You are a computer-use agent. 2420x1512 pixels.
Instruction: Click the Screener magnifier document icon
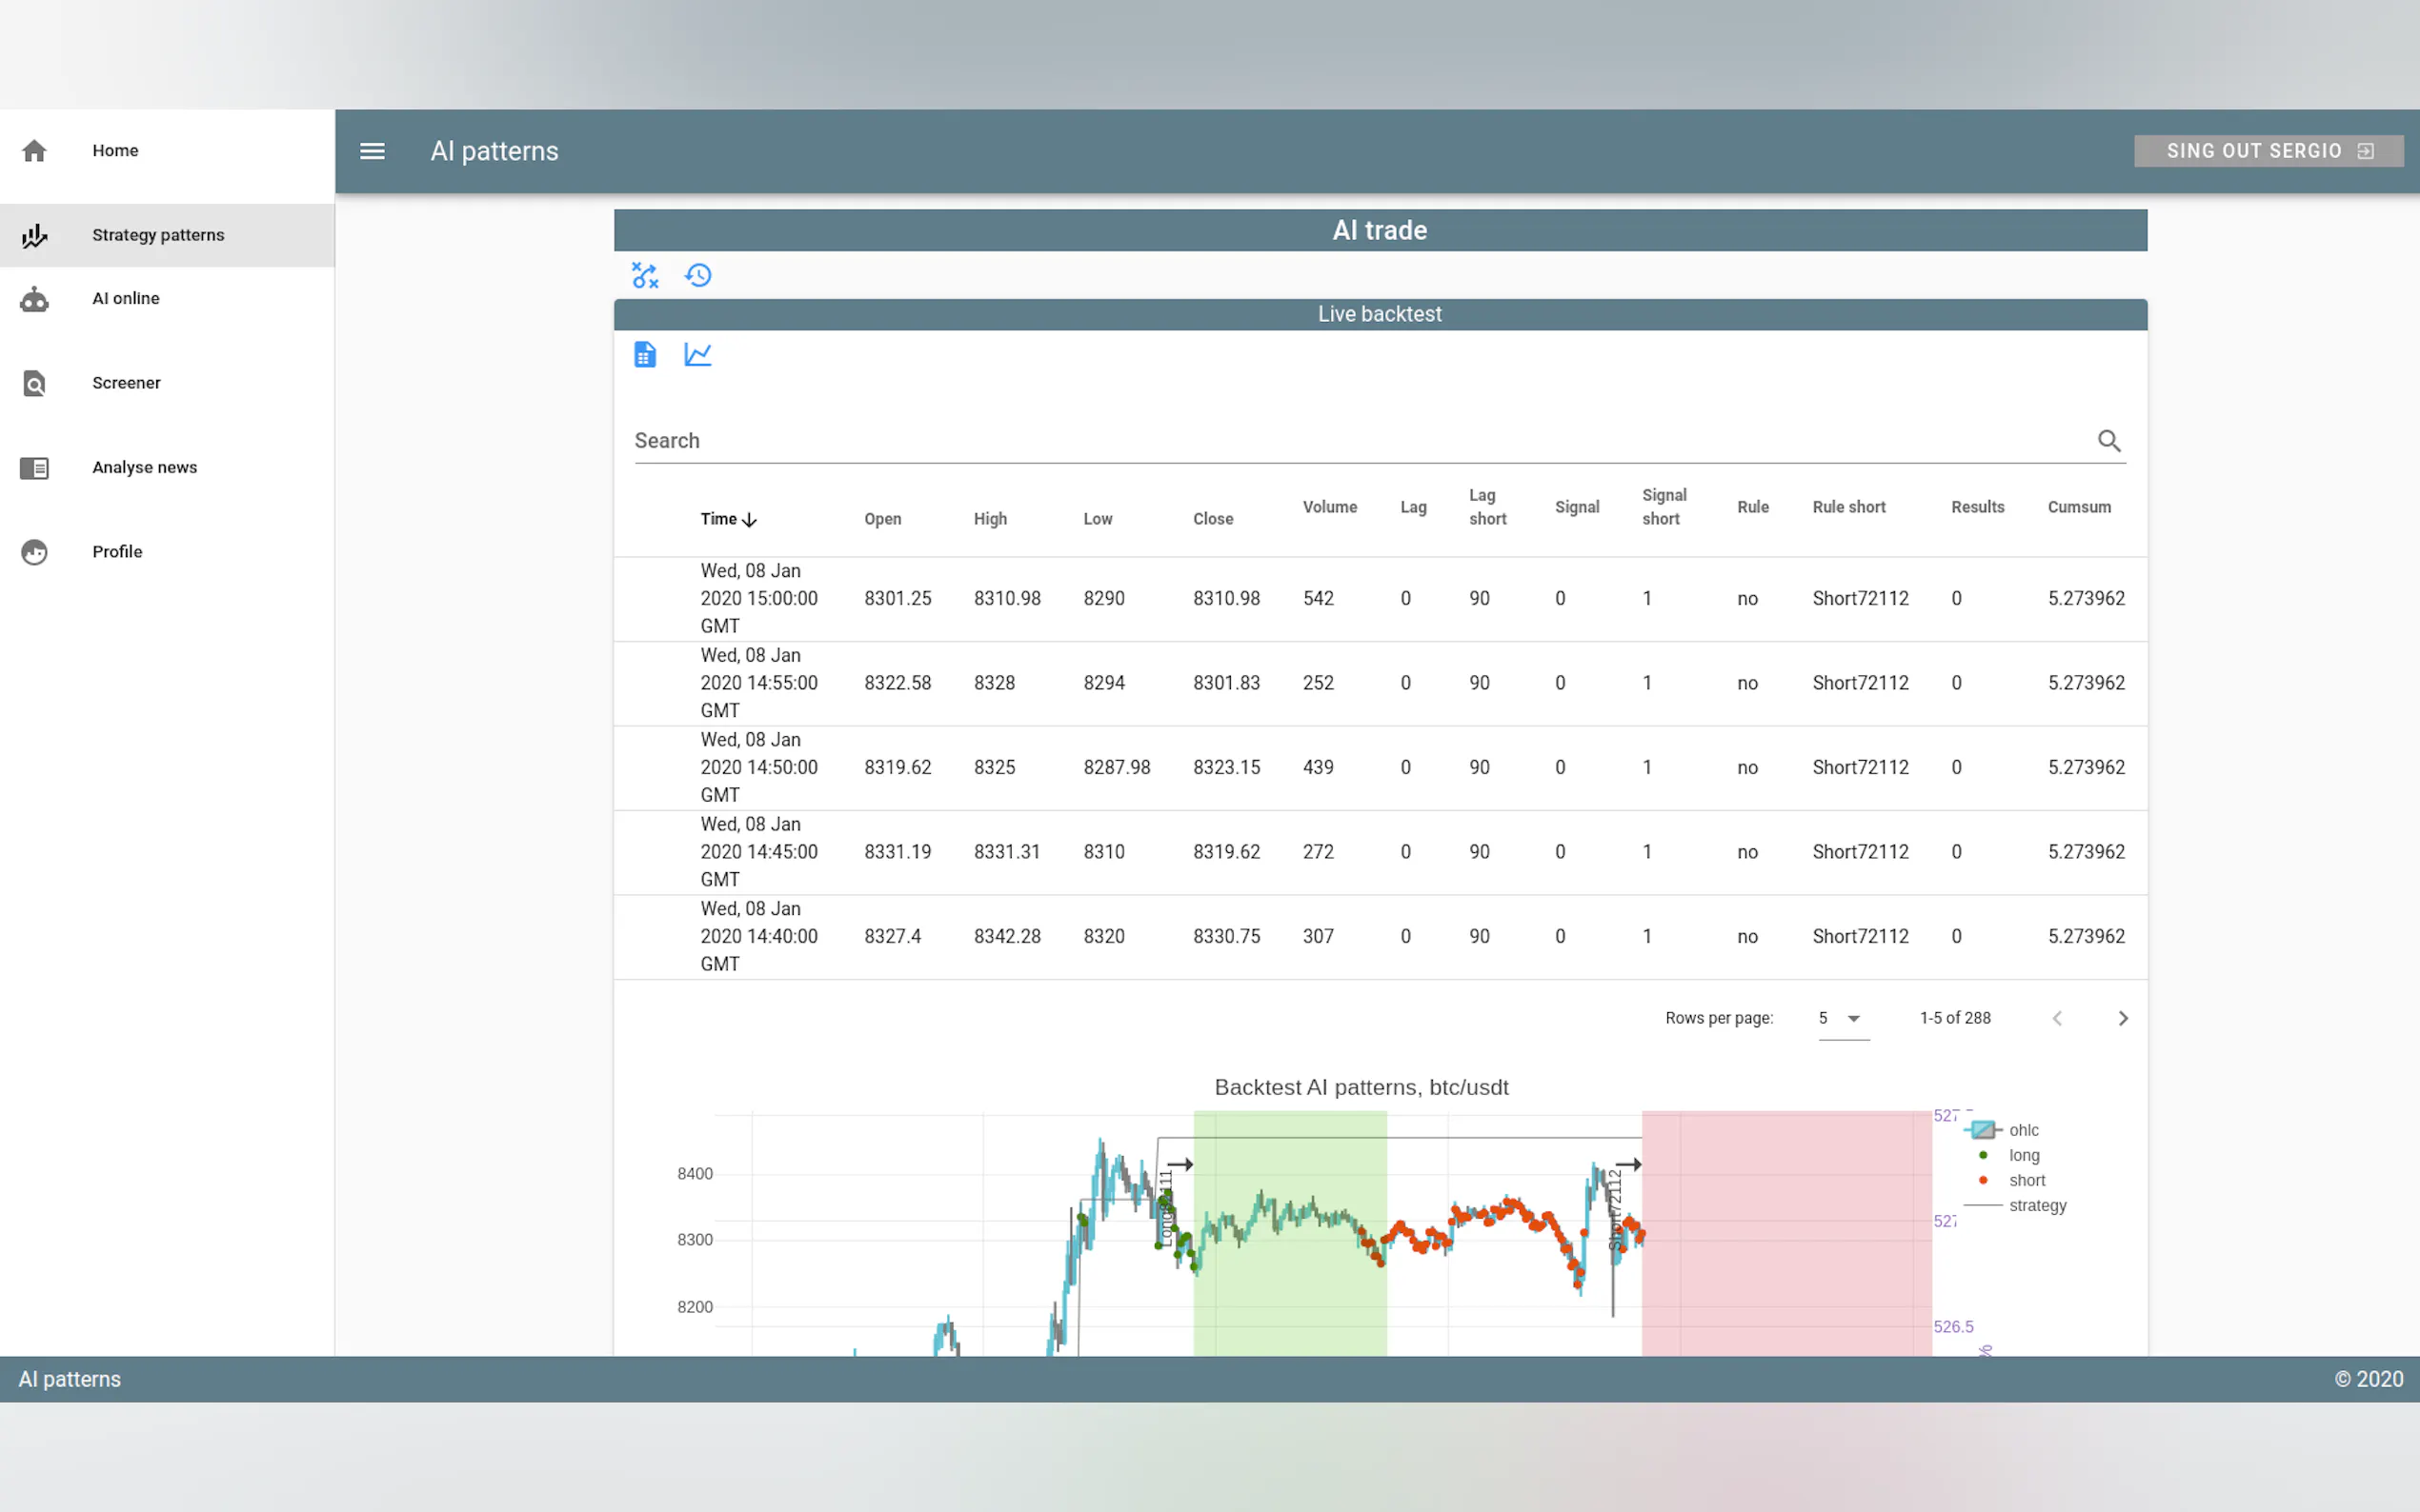pos(34,383)
